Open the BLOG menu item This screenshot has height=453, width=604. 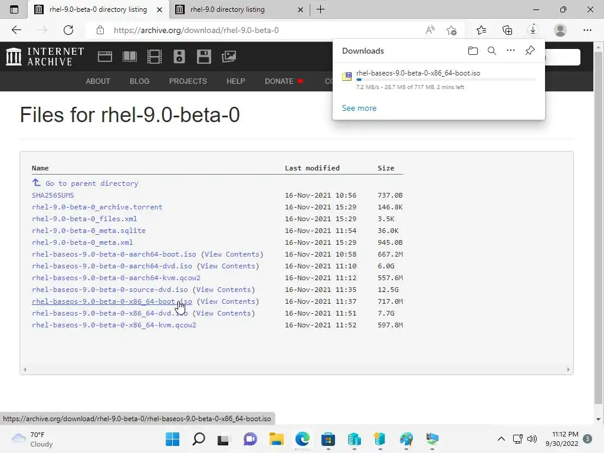(139, 81)
